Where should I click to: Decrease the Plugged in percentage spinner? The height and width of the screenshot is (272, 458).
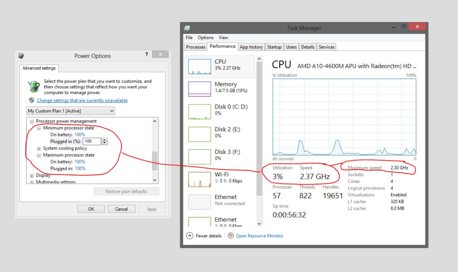105,143
